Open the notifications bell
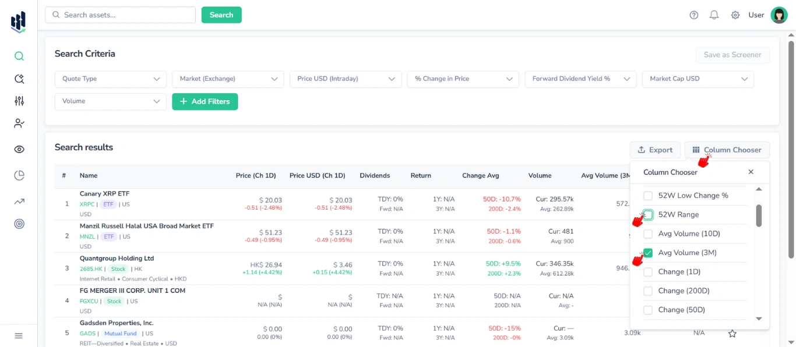Image resolution: width=796 pixels, height=347 pixels. 714,15
